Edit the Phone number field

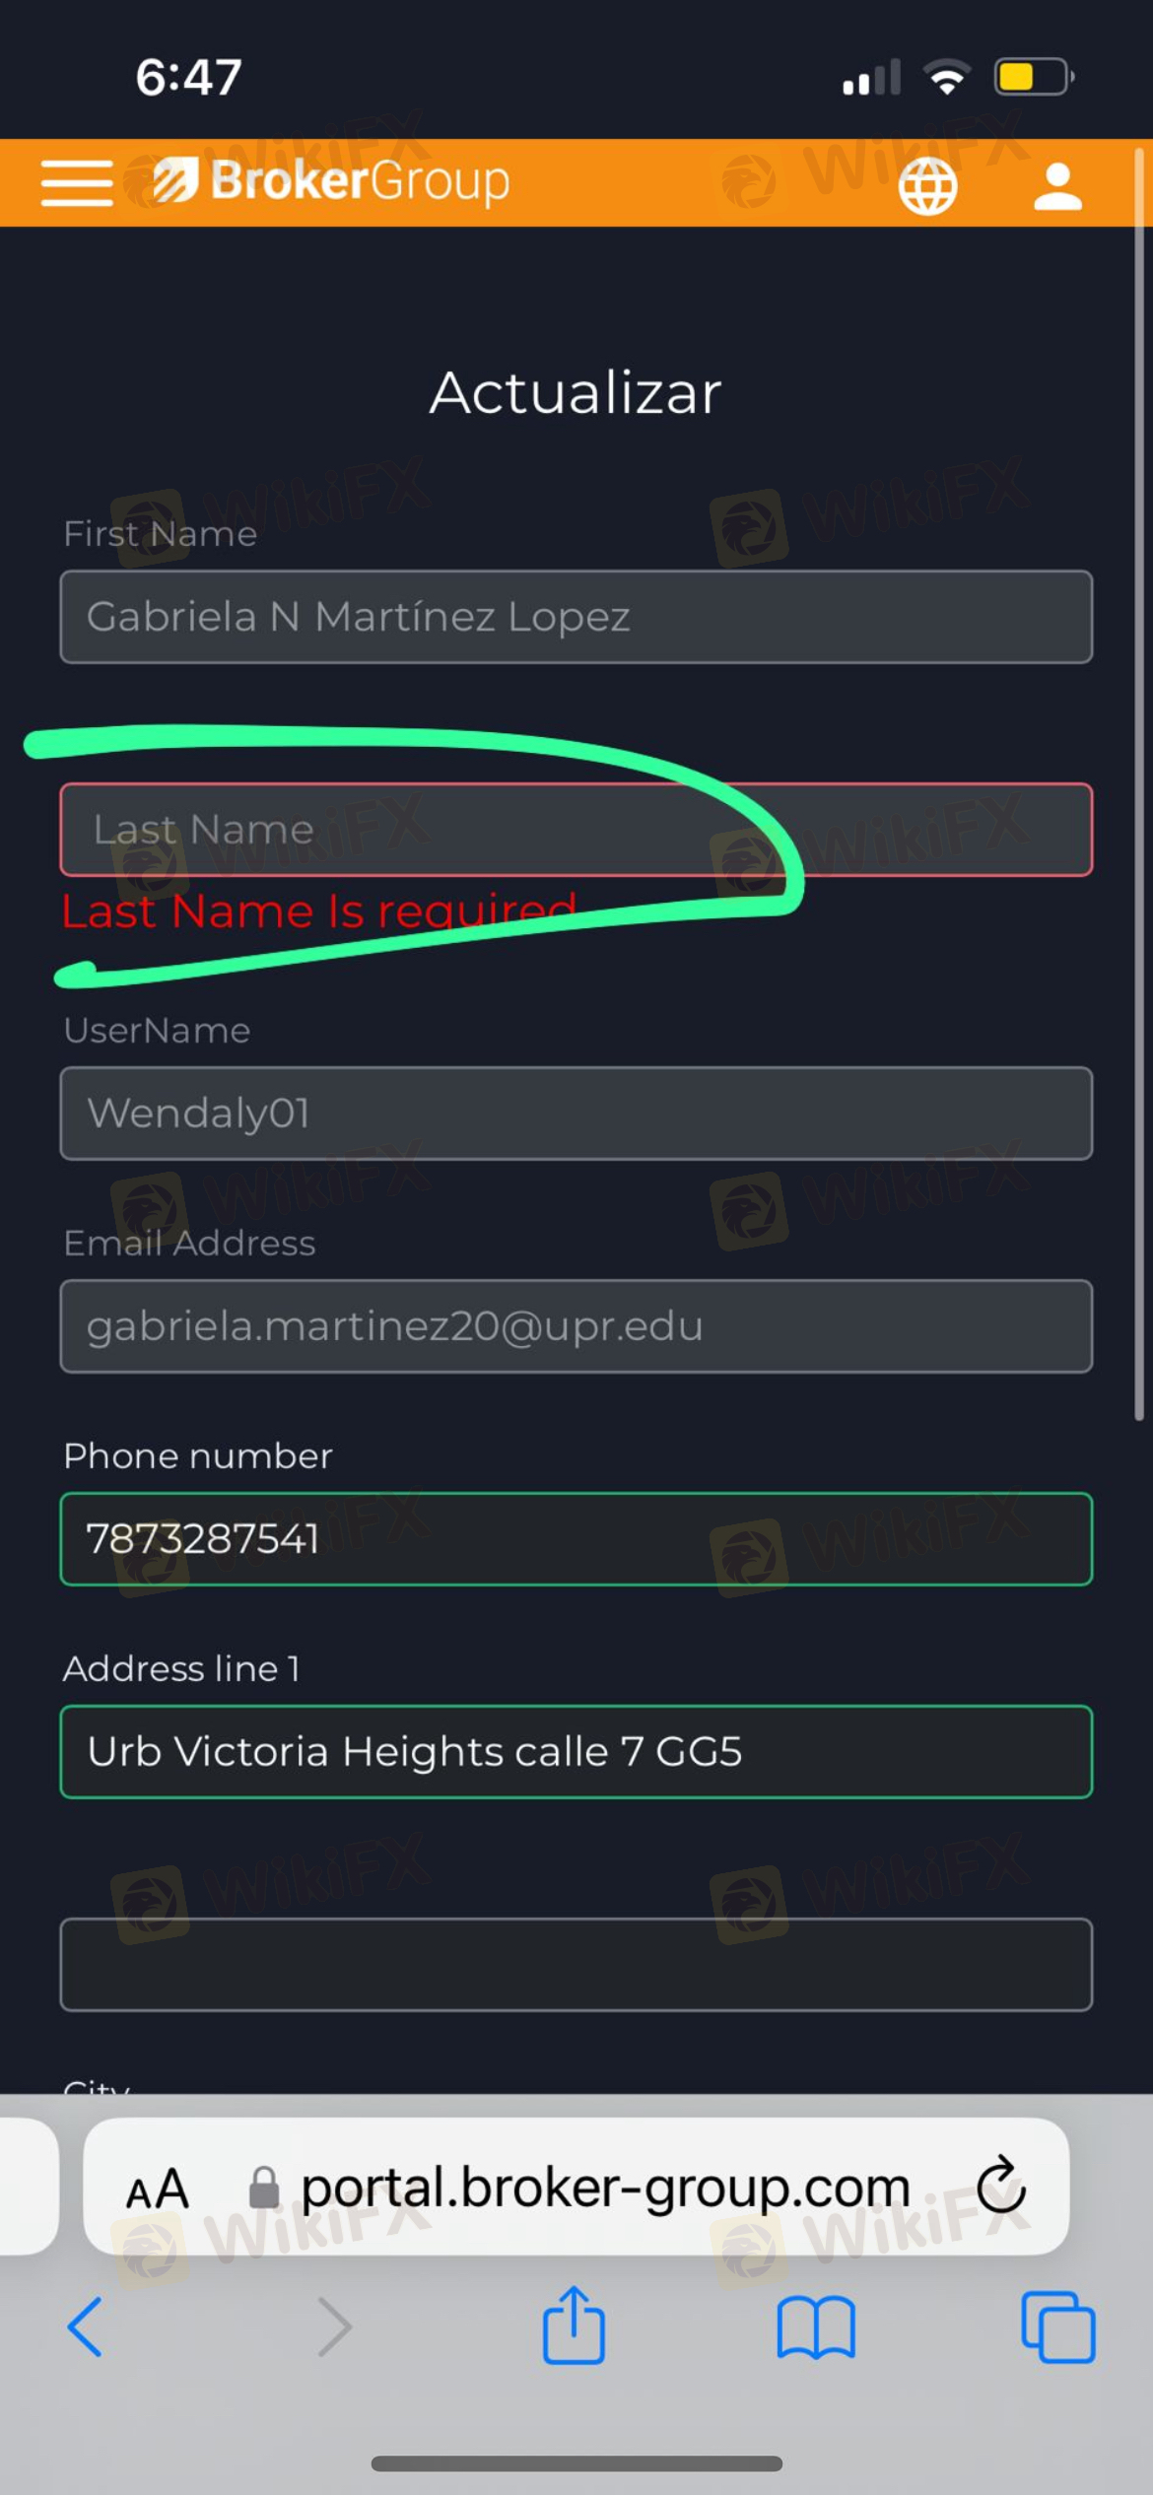pos(576,1539)
